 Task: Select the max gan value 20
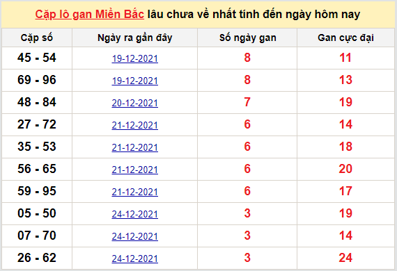pyautogui.click(x=345, y=169)
